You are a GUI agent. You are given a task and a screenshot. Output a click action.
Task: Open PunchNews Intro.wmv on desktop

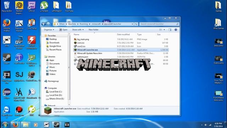(218, 96)
